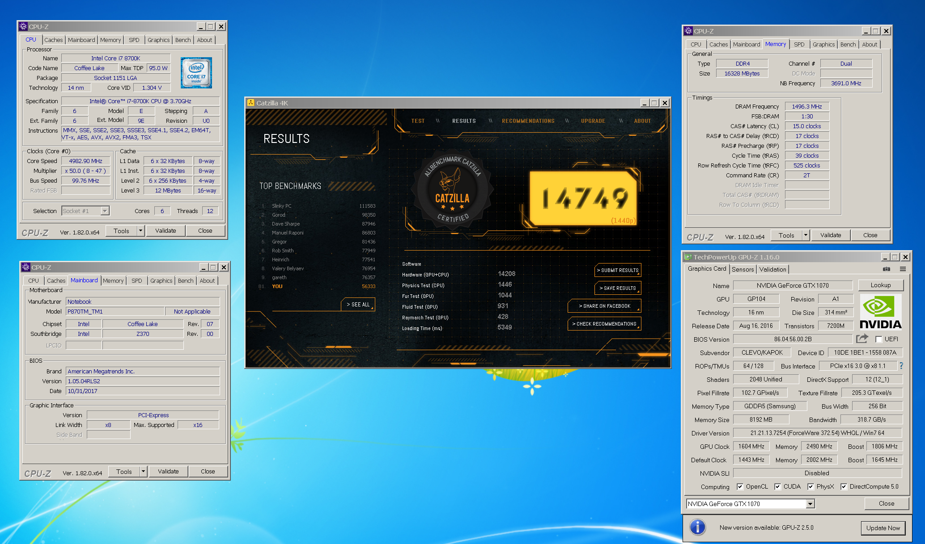Click SUBMIT RESULTS button in Catzilla
This screenshot has height=544, width=925.
618,270
